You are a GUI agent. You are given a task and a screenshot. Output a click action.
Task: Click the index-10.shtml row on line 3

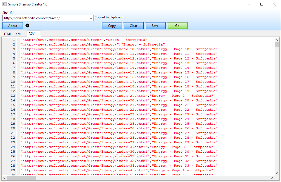point(119,49)
